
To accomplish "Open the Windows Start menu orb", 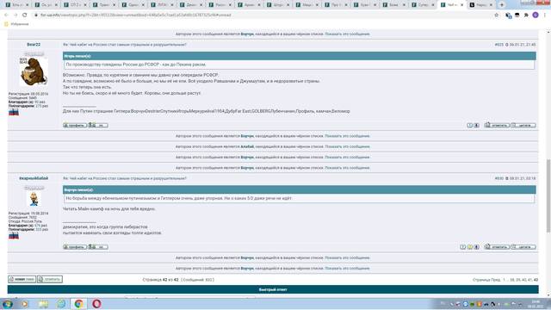I will tap(8, 304).
